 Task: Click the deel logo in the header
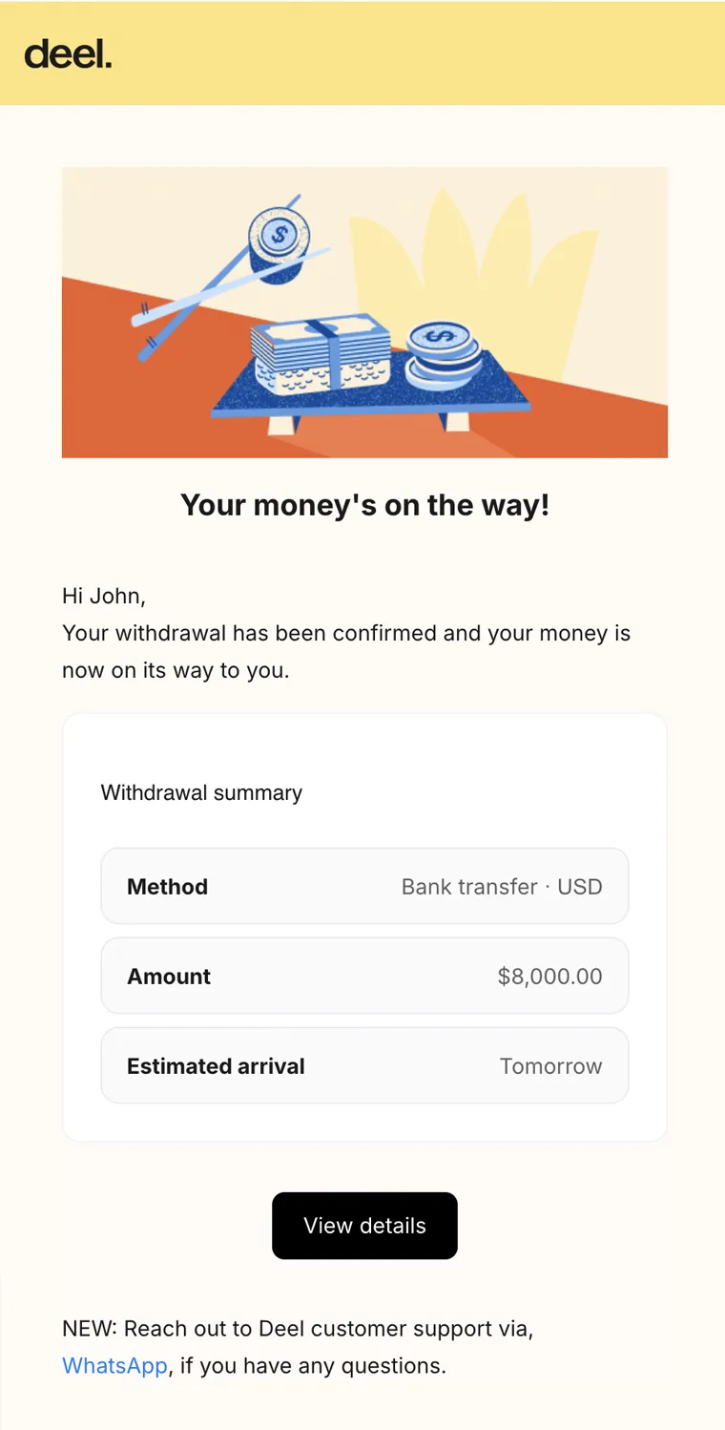click(68, 53)
